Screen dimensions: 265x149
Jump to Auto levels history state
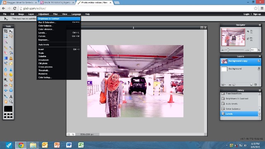click(x=239, y=104)
